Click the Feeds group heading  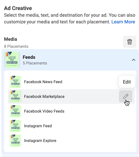pos(29,57)
